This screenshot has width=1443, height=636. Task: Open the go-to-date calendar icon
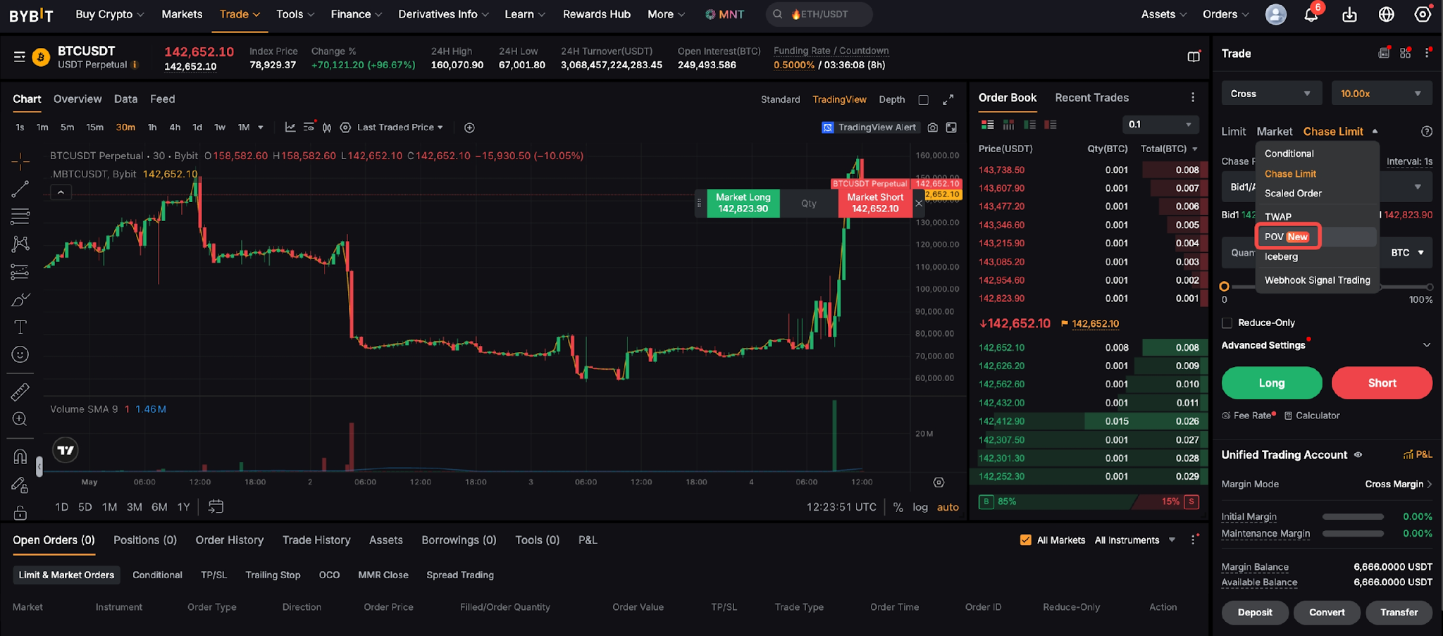216,506
